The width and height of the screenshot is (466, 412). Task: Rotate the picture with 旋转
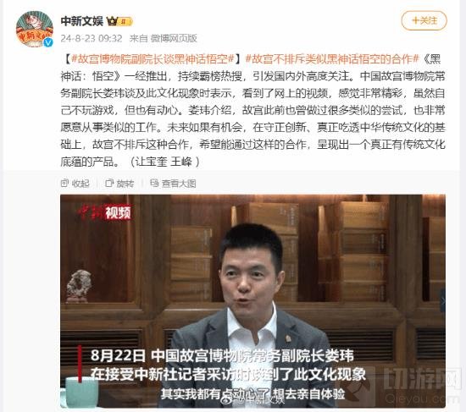tap(119, 184)
